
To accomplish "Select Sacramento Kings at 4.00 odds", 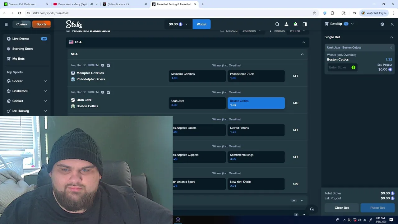I will coord(256,157).
